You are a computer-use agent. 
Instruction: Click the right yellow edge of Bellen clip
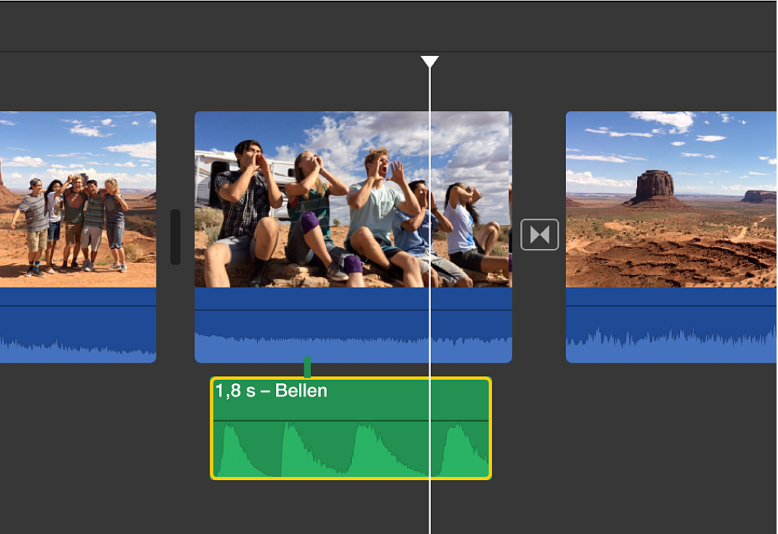point(489,428)
